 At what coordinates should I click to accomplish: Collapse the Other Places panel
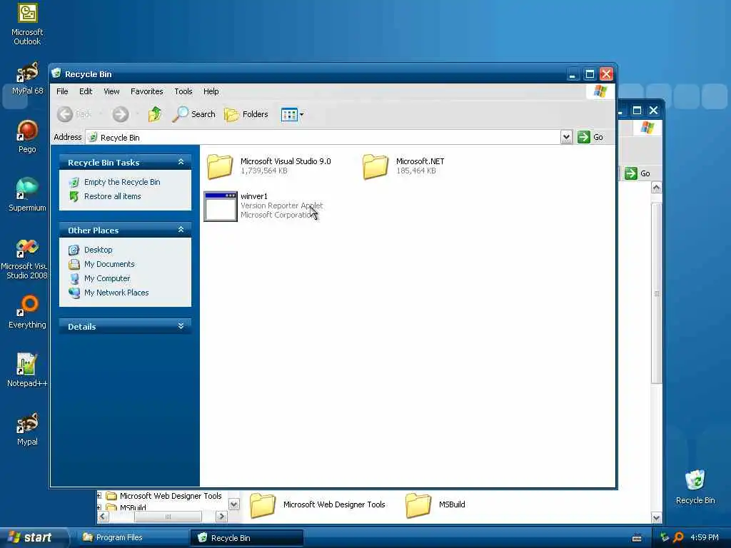[x=181, y=230]
